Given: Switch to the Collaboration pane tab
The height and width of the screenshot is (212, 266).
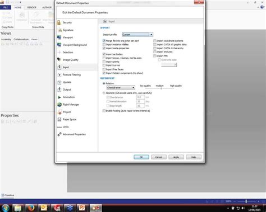Looking at the screenshot, I should tap(21, 39).
